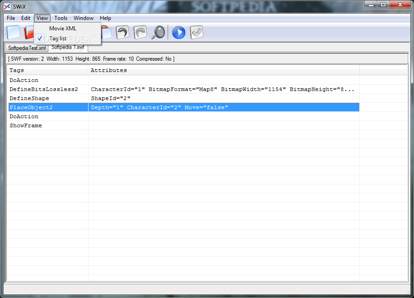Viewport: 414px width, 298px height.
Task: Click the blue Play movie icon
Action: (179, 33)
